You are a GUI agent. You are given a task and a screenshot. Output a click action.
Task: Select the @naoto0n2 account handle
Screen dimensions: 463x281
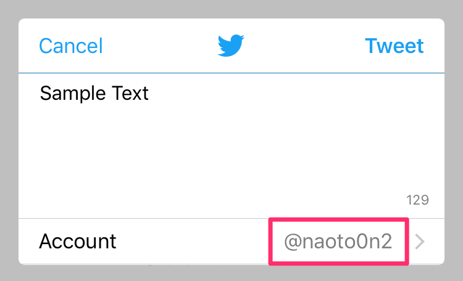338,242
